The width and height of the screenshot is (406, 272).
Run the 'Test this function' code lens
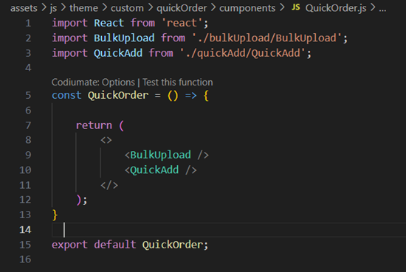(178, 83)
